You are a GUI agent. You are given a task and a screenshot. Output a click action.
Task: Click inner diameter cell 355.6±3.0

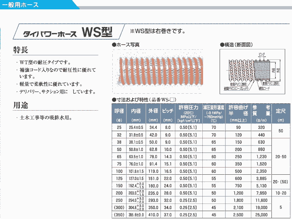[136, 215]
